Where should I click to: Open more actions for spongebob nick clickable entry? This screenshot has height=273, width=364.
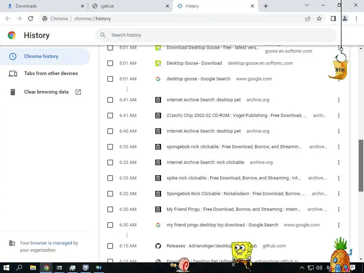[x=339, y=147]
